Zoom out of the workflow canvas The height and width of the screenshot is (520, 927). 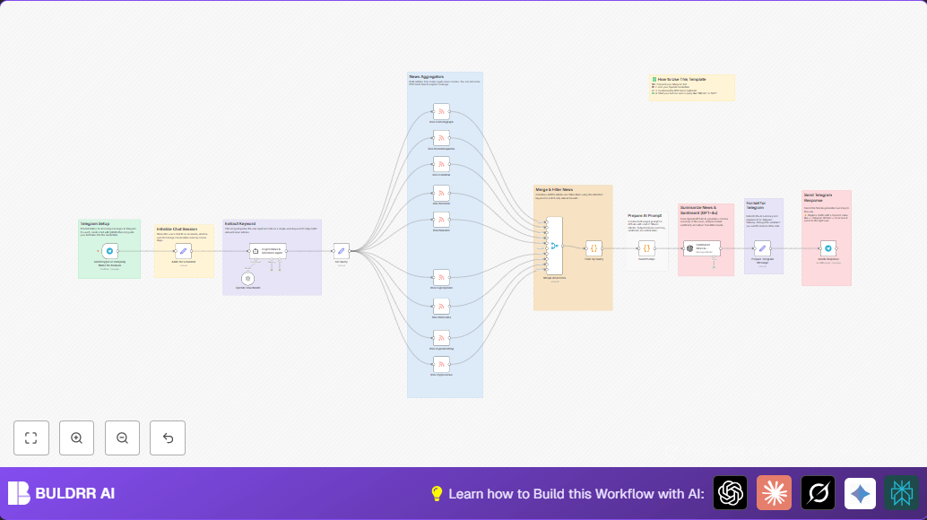123,438
